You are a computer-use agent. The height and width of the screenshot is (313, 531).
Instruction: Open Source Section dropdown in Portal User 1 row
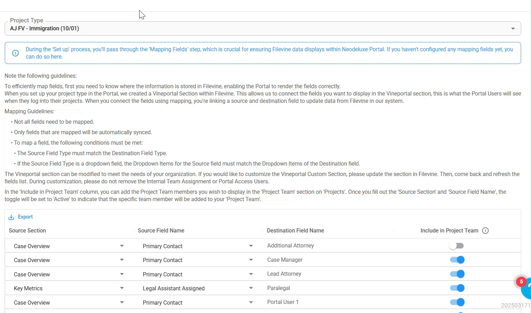coord(69,303)
